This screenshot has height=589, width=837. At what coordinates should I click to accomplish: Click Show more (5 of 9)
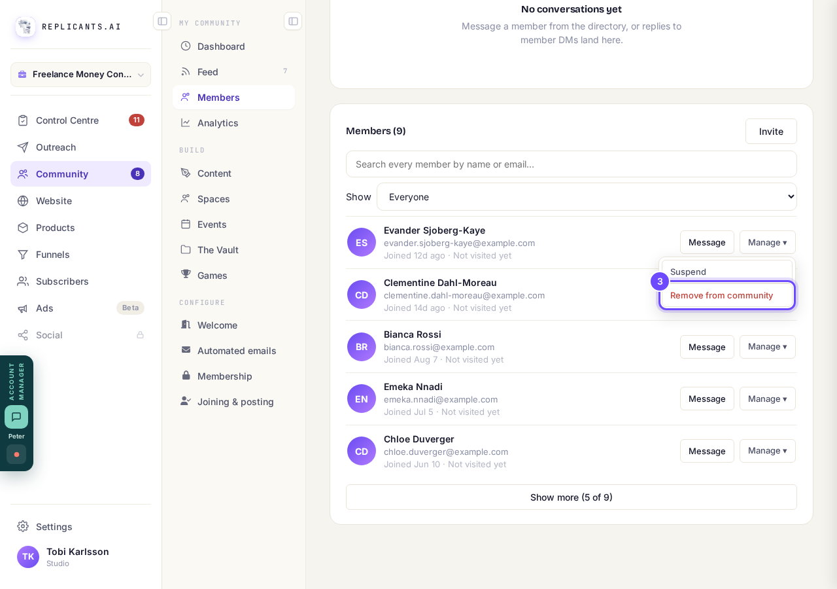(572, 497)
